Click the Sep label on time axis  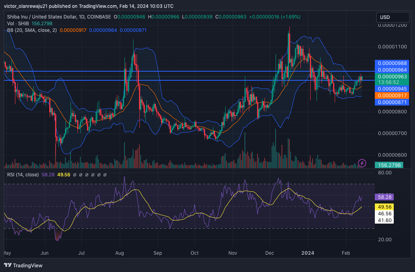coord(157,253)
